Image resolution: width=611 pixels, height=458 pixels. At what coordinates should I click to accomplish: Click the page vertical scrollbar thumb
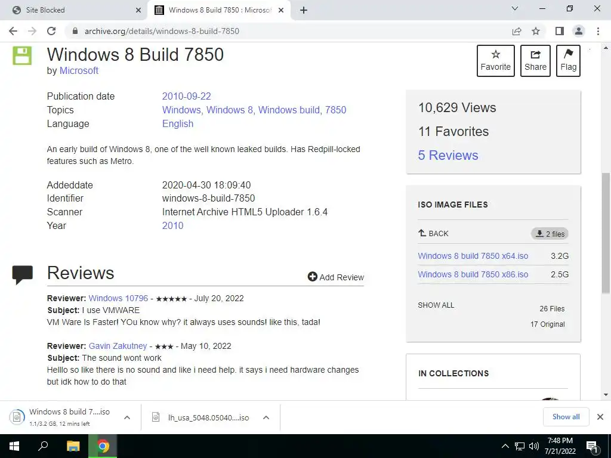coord(606,233)
